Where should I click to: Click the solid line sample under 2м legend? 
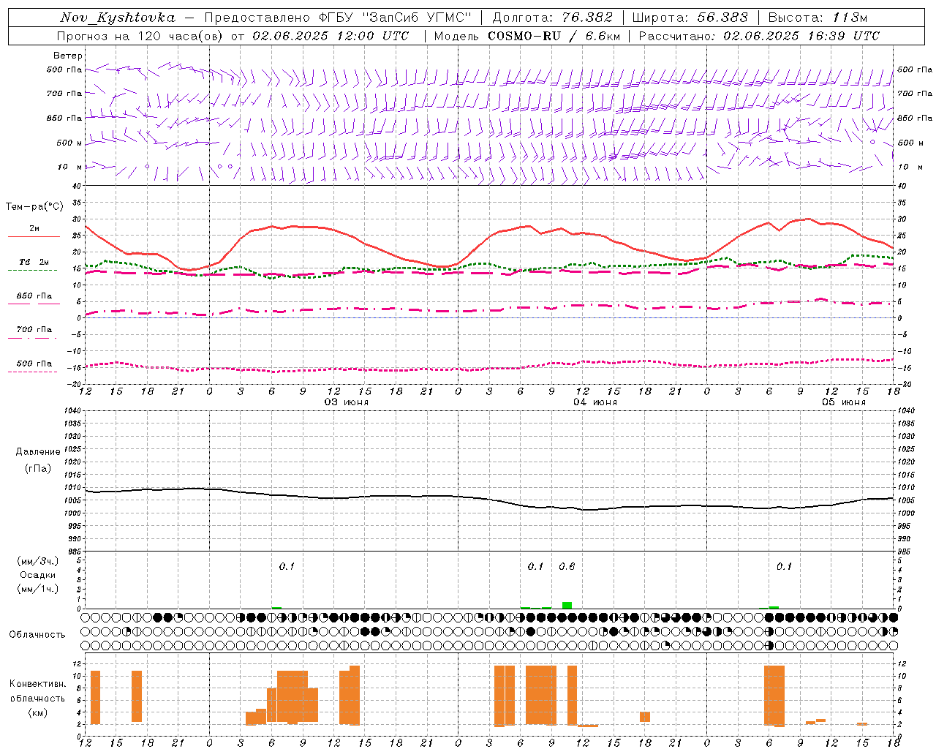pos(34,236)
